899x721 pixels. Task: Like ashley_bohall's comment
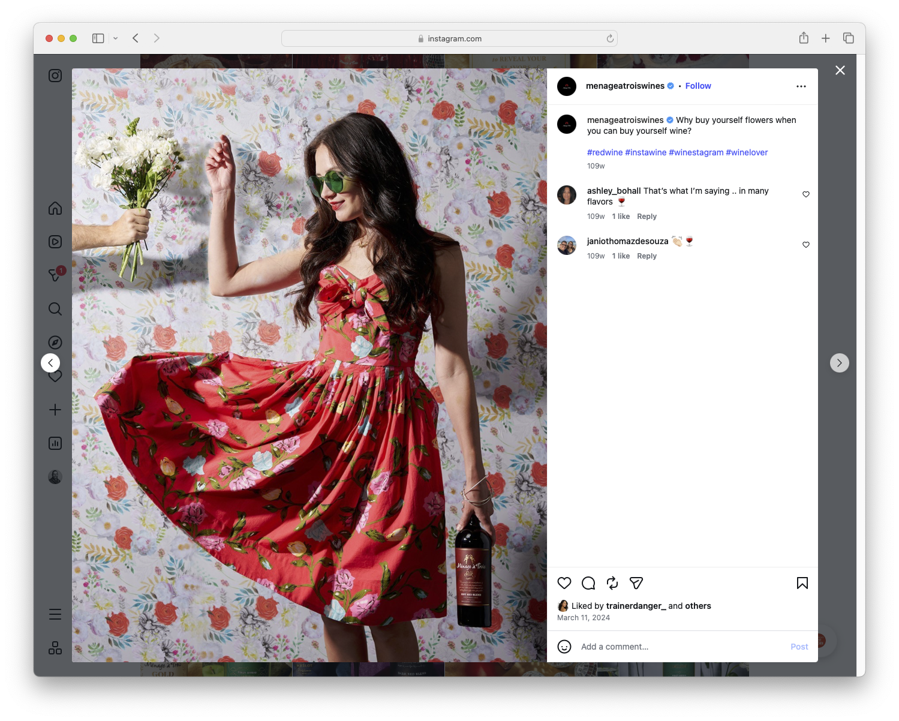click(x=805, y=194)
